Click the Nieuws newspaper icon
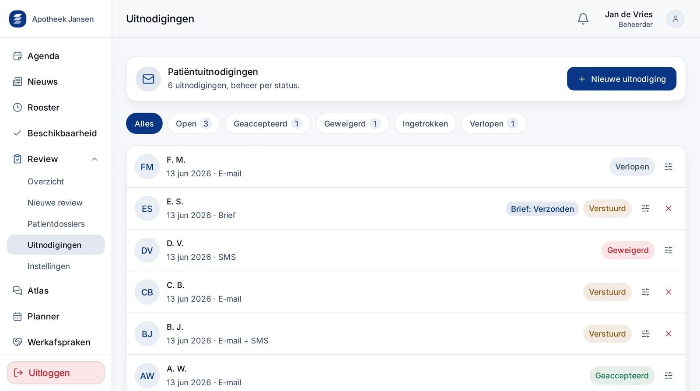Viewport: 700px width, 391px height. tap(17, 82)
